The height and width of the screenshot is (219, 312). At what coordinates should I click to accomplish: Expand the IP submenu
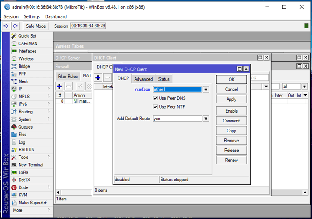[49, 89]
